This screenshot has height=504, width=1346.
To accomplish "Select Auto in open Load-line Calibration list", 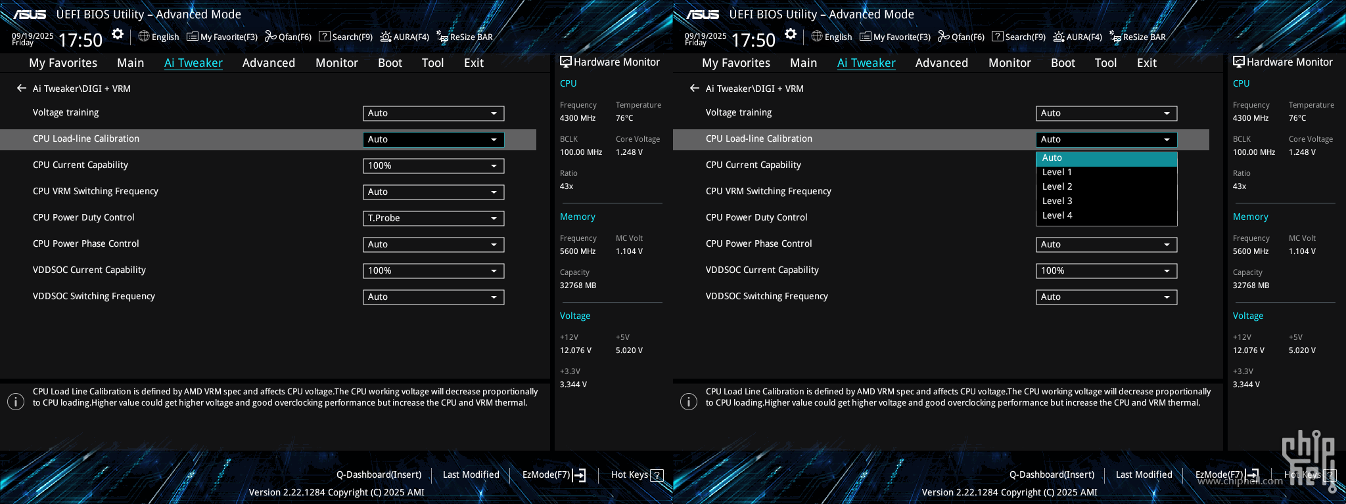I will pos(1107,158).
